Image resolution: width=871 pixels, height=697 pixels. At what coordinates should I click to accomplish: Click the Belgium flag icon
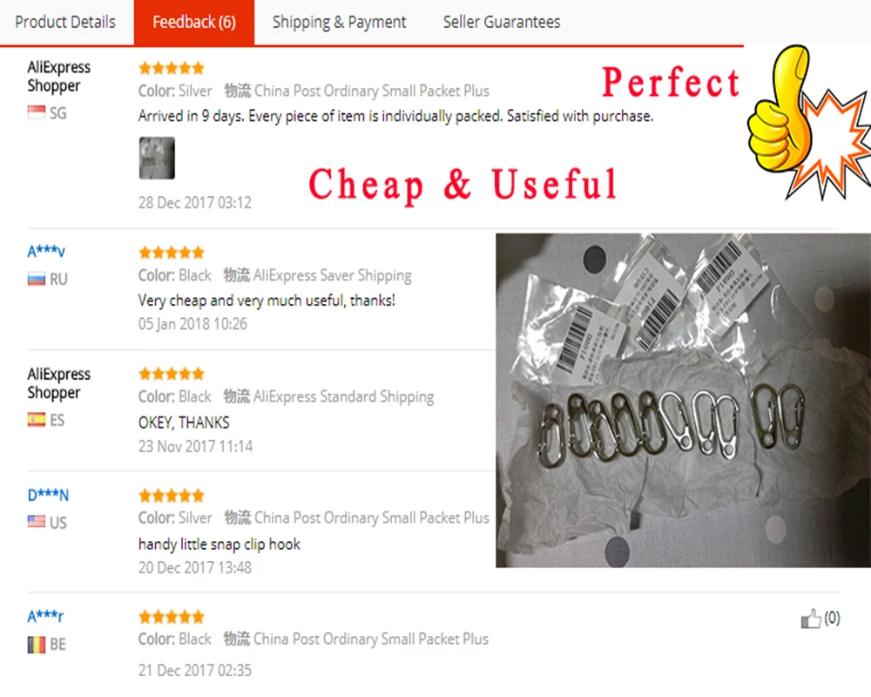36,645
